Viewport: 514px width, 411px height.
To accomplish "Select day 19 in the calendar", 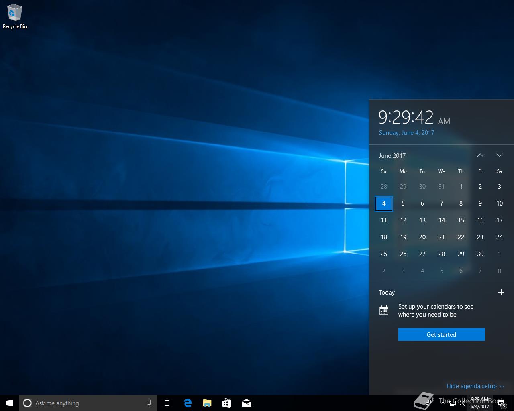I will [403, 237].
